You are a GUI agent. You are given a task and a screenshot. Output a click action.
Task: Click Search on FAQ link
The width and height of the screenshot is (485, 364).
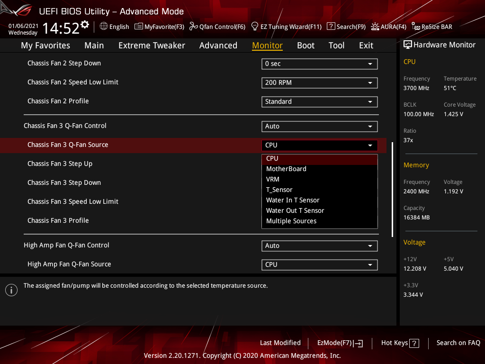458,343
